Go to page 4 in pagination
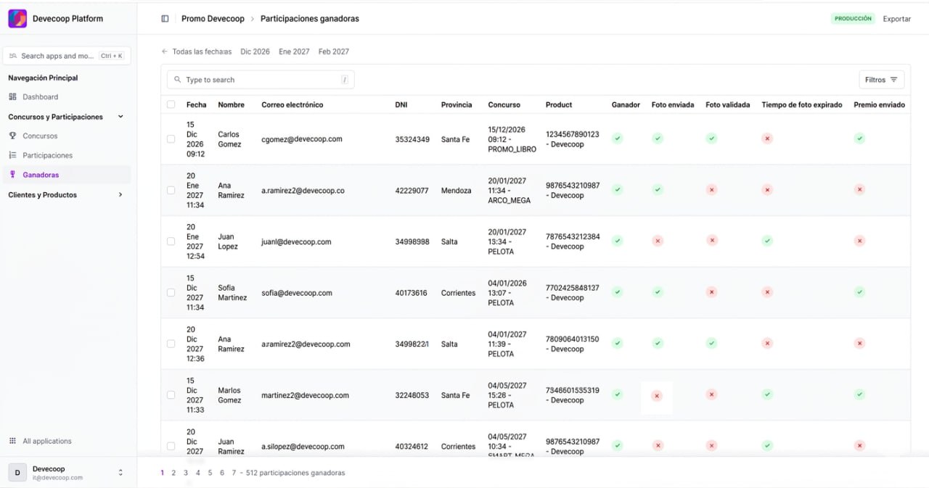Viewport: 929px width, 488px height. pyautogui.click(x=197, y=473)
